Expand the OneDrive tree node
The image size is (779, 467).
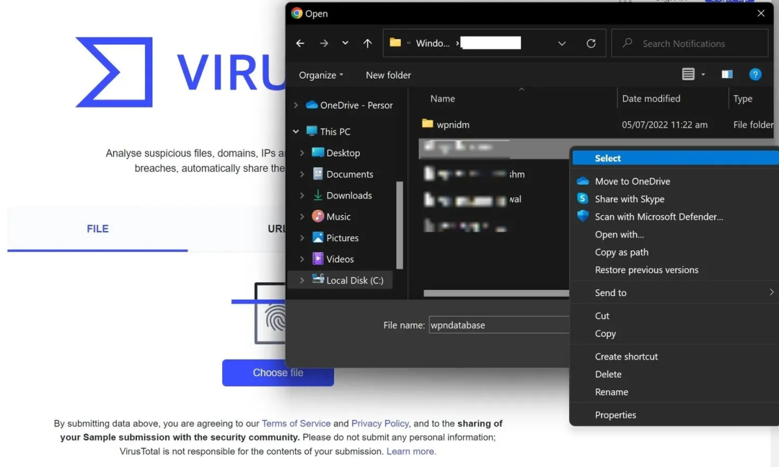tap(296, 105)
